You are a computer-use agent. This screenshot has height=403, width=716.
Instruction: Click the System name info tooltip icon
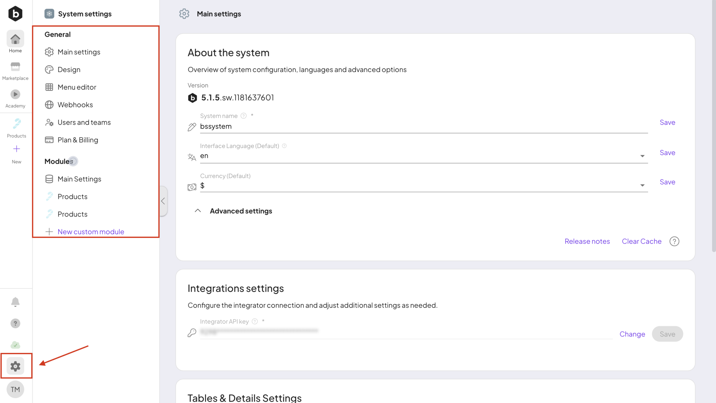244,116
